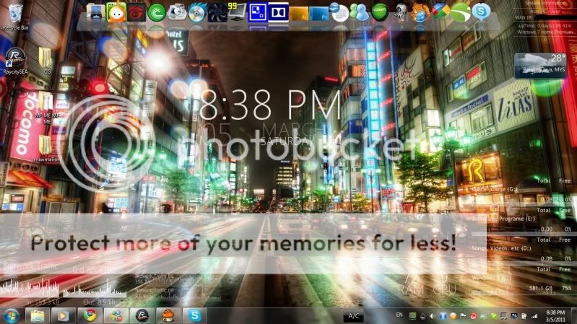
Task: Click the volume speaker tray icon
Action: (433, 316)
